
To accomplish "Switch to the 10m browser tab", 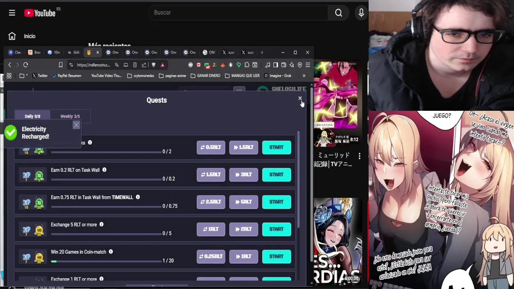I will [53, 52].
